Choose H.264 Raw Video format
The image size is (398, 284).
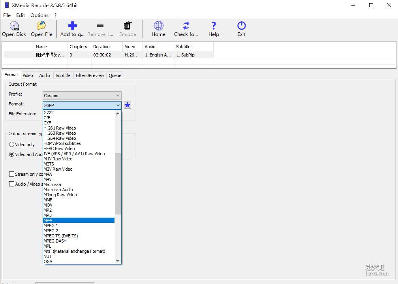coord(79,138)
